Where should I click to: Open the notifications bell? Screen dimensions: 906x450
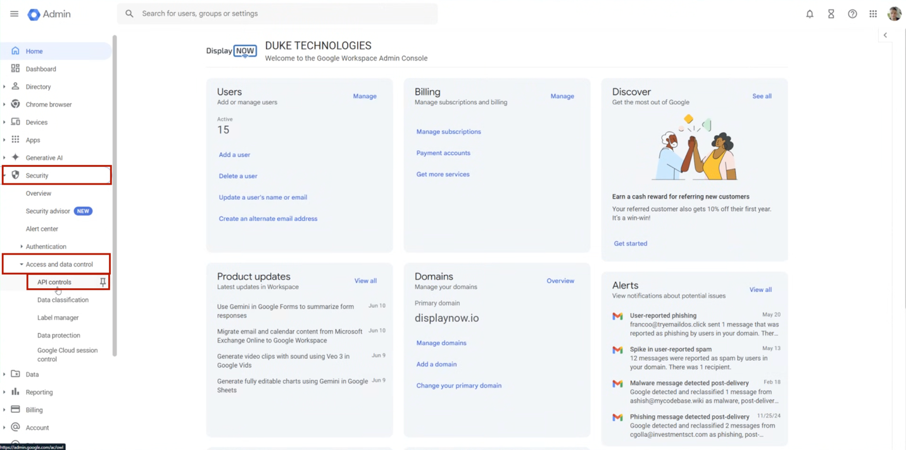click(810, 14)
